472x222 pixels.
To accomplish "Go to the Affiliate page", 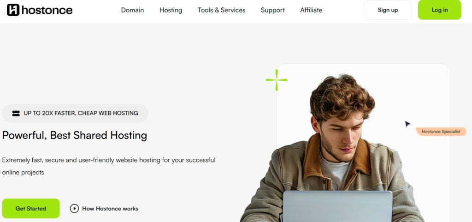I will pos(311,10).
